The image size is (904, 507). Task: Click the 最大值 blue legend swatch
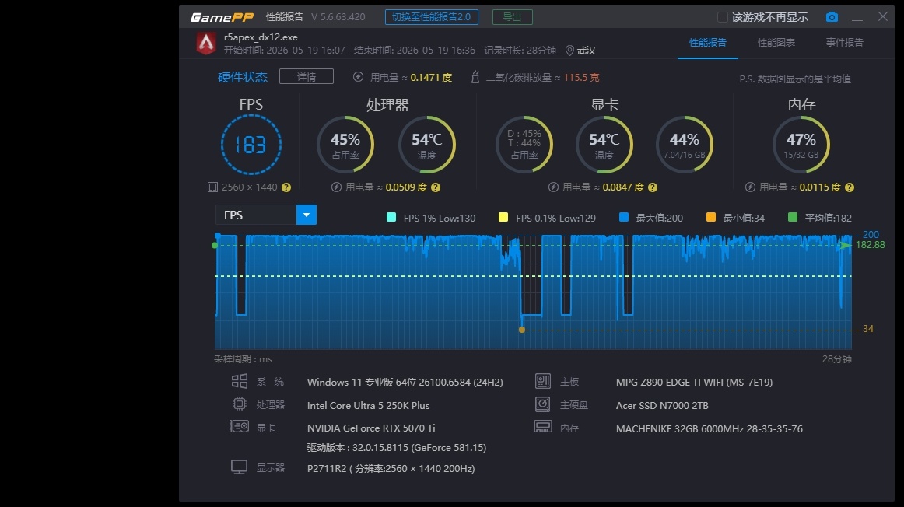click(624, 217)
